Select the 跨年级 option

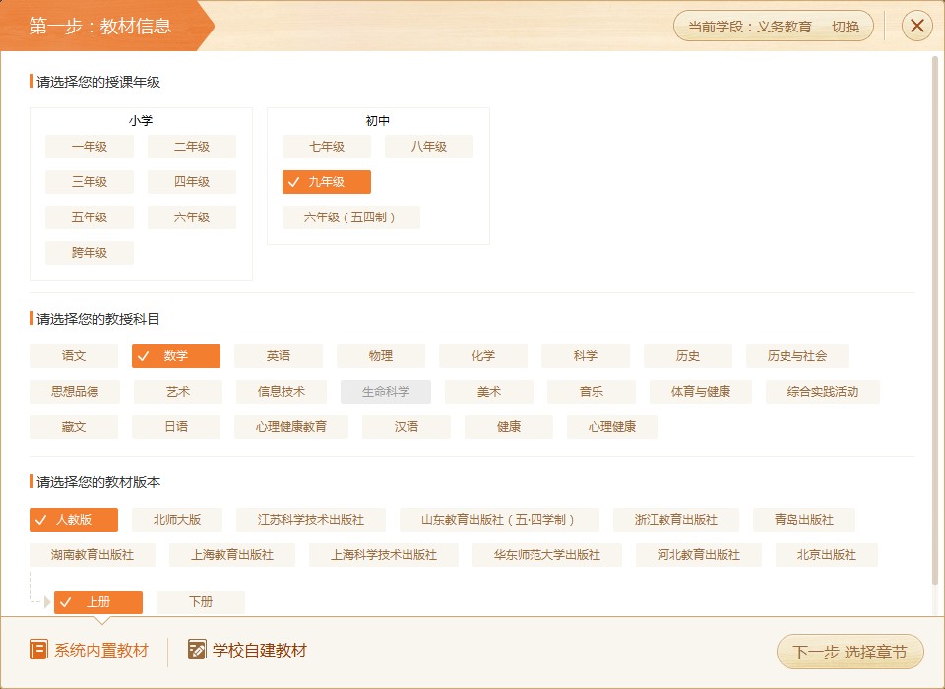89,252
